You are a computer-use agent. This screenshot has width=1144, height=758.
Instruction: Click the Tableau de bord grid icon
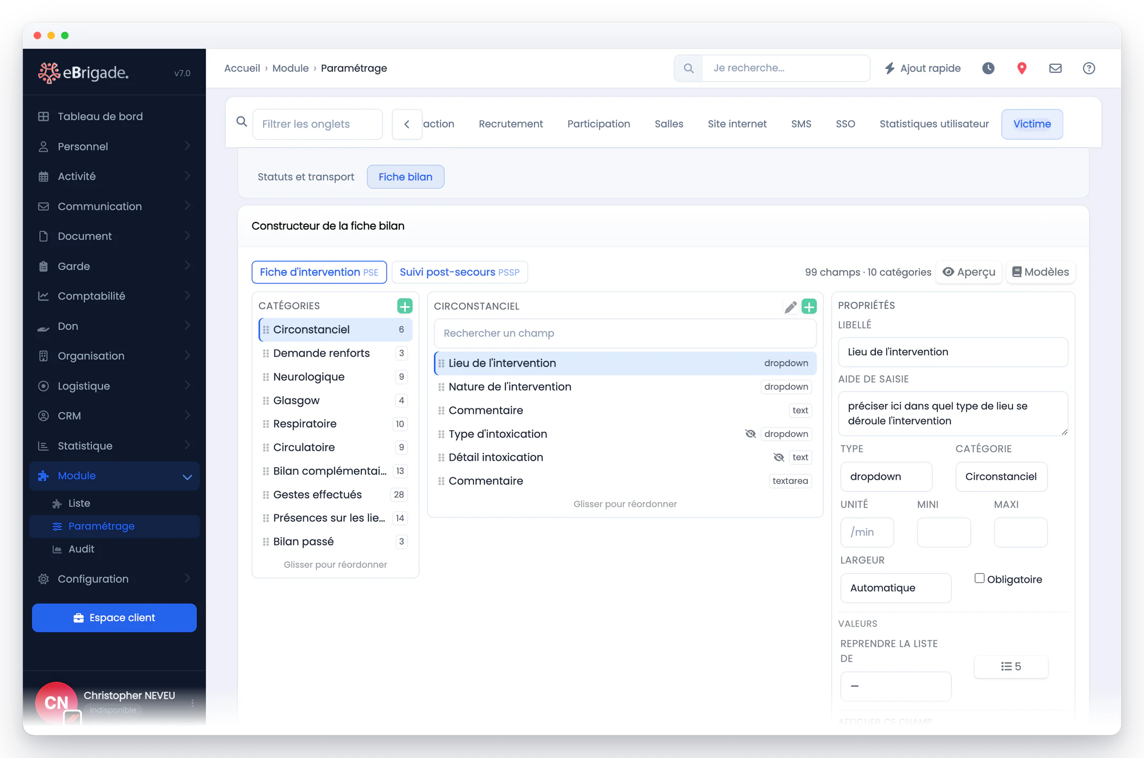point(43,117)
